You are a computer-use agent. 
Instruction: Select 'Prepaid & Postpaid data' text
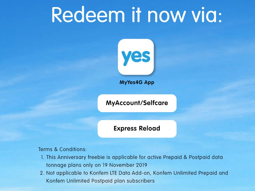click(x=193, y=157)
